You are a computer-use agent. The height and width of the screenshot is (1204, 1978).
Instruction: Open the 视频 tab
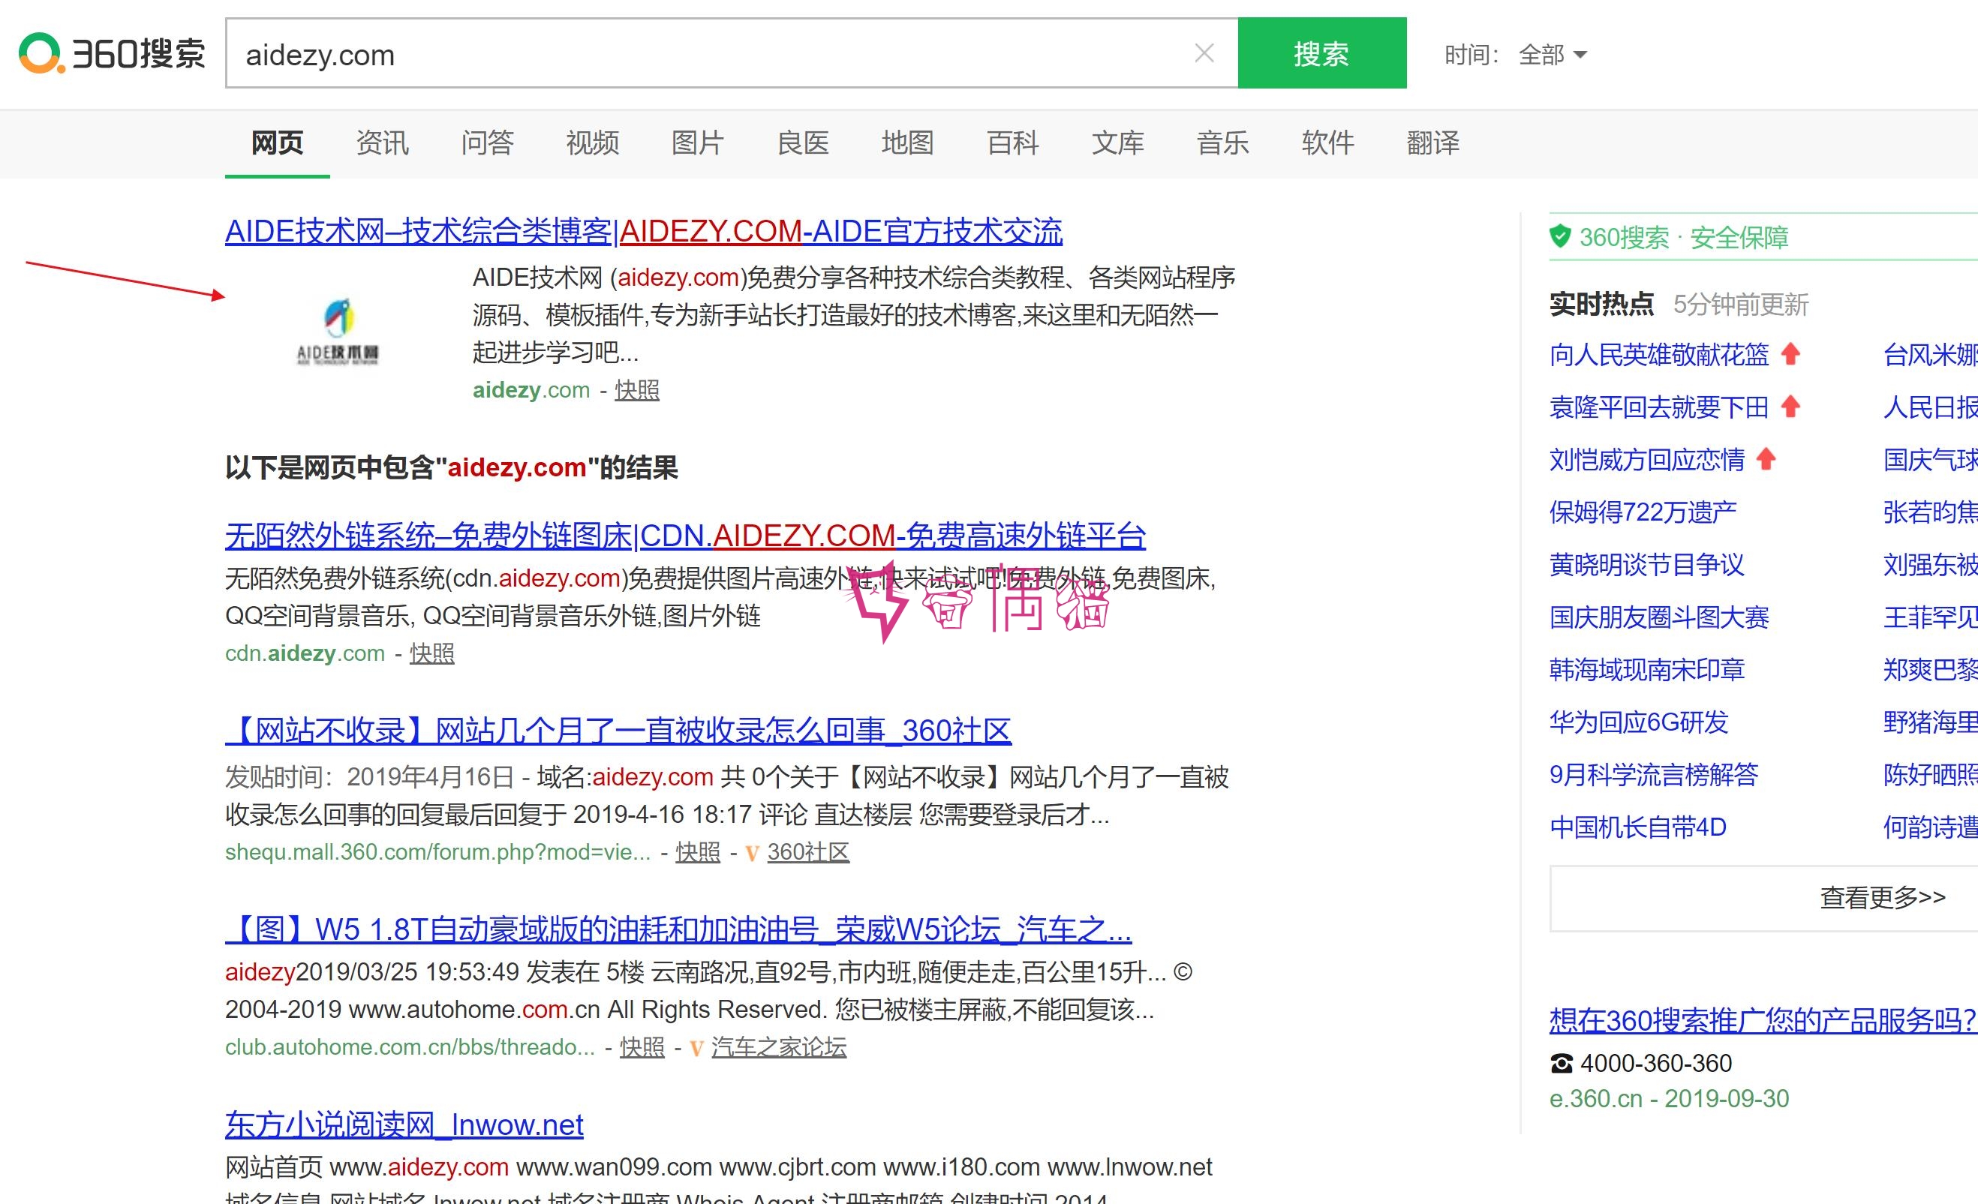593,143
